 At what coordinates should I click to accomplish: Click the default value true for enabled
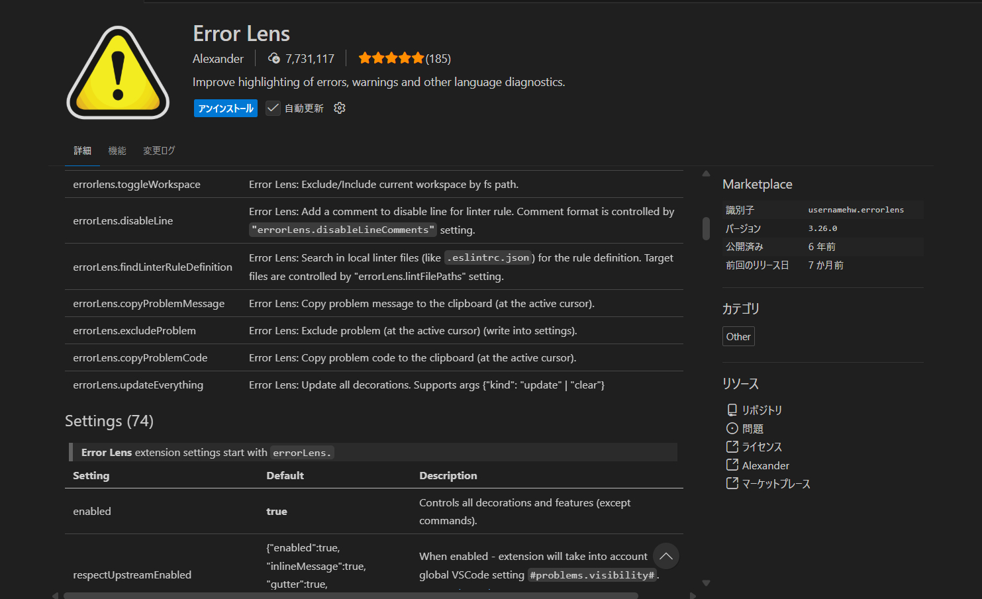277,512
